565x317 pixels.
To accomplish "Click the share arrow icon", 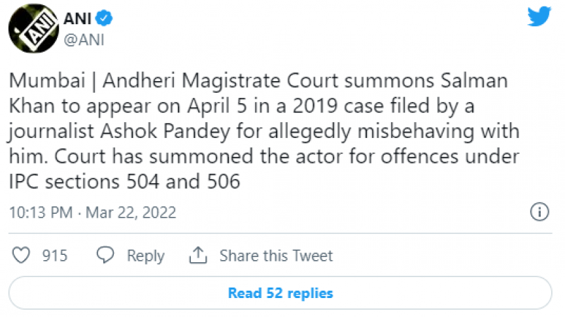I will coord(197,255).
